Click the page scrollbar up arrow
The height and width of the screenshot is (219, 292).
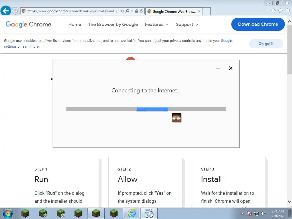coord(290,22)
